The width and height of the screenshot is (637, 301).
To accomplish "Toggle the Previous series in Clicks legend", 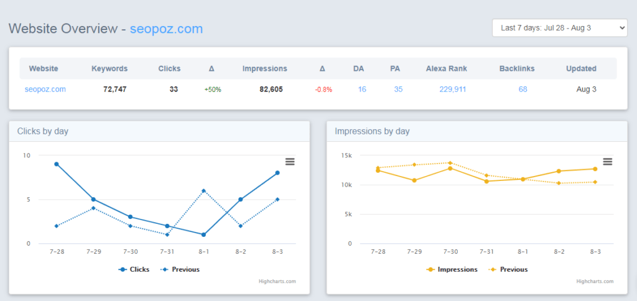I will tap(180, 269).
